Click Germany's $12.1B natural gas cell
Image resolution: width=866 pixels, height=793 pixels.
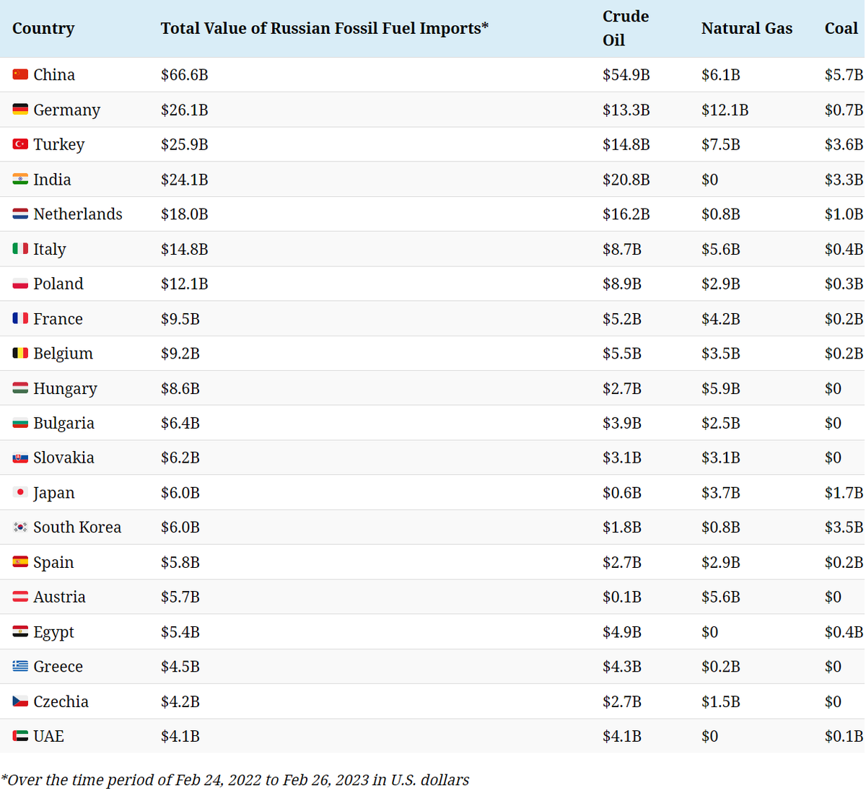(x=725, y=110)
